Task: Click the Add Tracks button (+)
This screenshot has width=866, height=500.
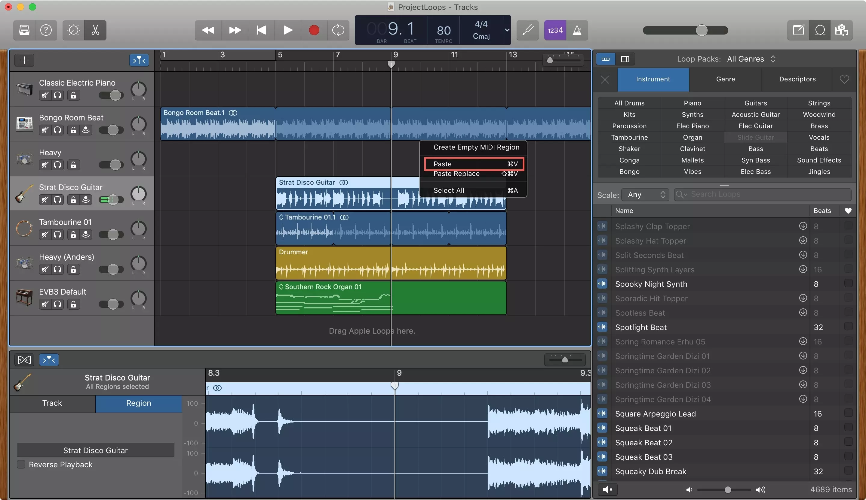Action: coord(24,60)
